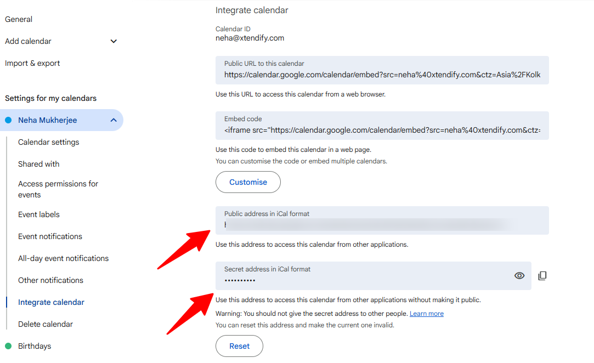Follow the Learn more link
594x363 pixels.
pyautogui.click(x=427, y=314)
